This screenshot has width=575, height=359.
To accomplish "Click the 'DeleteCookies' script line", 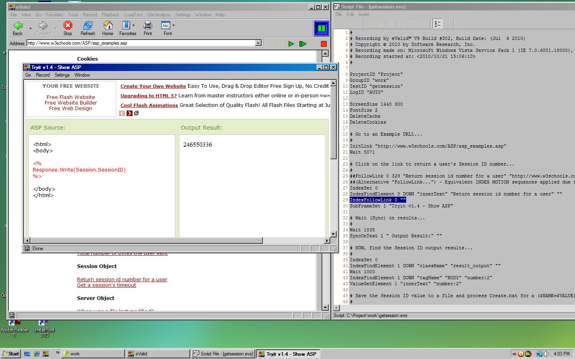I will (368, 122).
